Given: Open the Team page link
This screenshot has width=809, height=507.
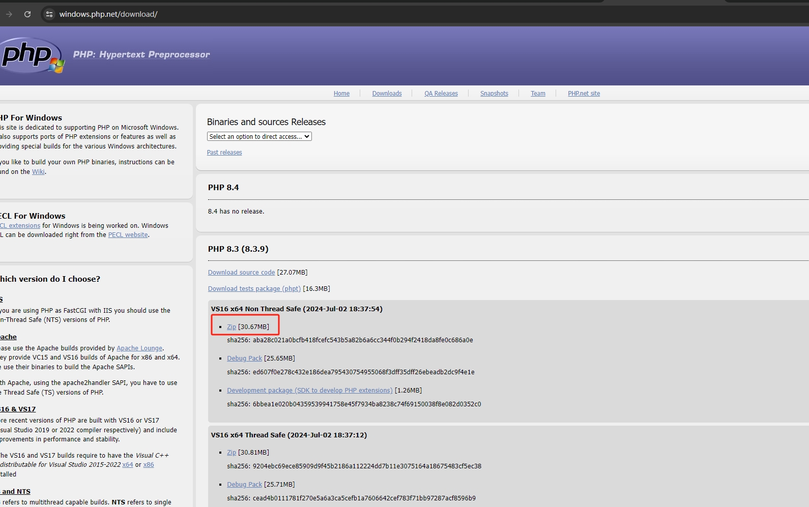Looking at the screenshot, I should pos(538,94).
